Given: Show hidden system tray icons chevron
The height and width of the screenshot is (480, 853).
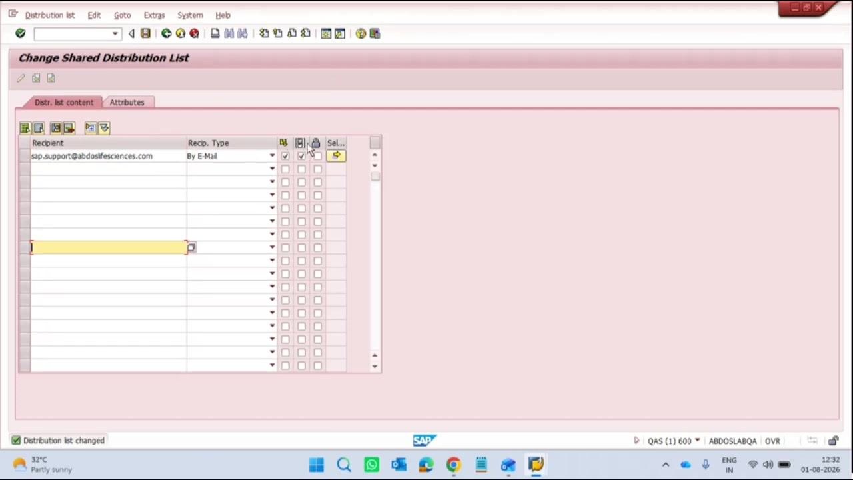Looking at the screenshot, I should tap(665, 465).
